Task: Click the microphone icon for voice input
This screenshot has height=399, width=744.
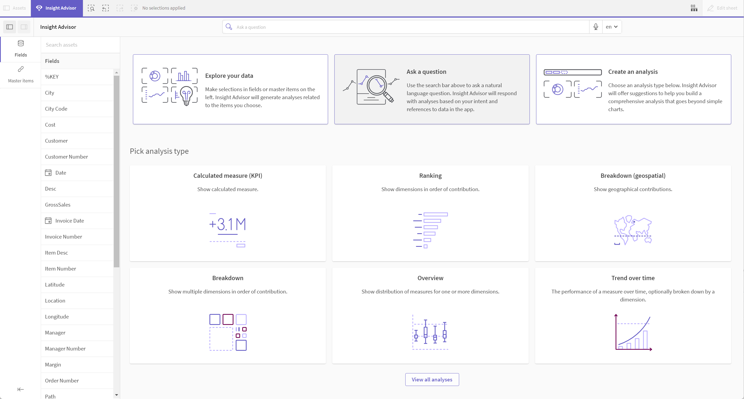Action: (x=595, y=27)
